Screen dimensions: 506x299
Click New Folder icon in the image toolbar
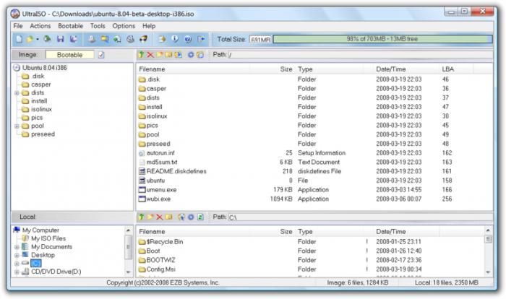pyautogui.click(x=160, y=55)
